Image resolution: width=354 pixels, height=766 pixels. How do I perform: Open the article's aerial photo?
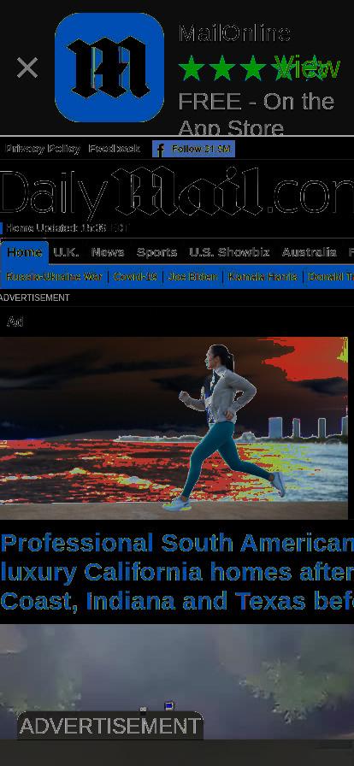(x=177, y=681)
